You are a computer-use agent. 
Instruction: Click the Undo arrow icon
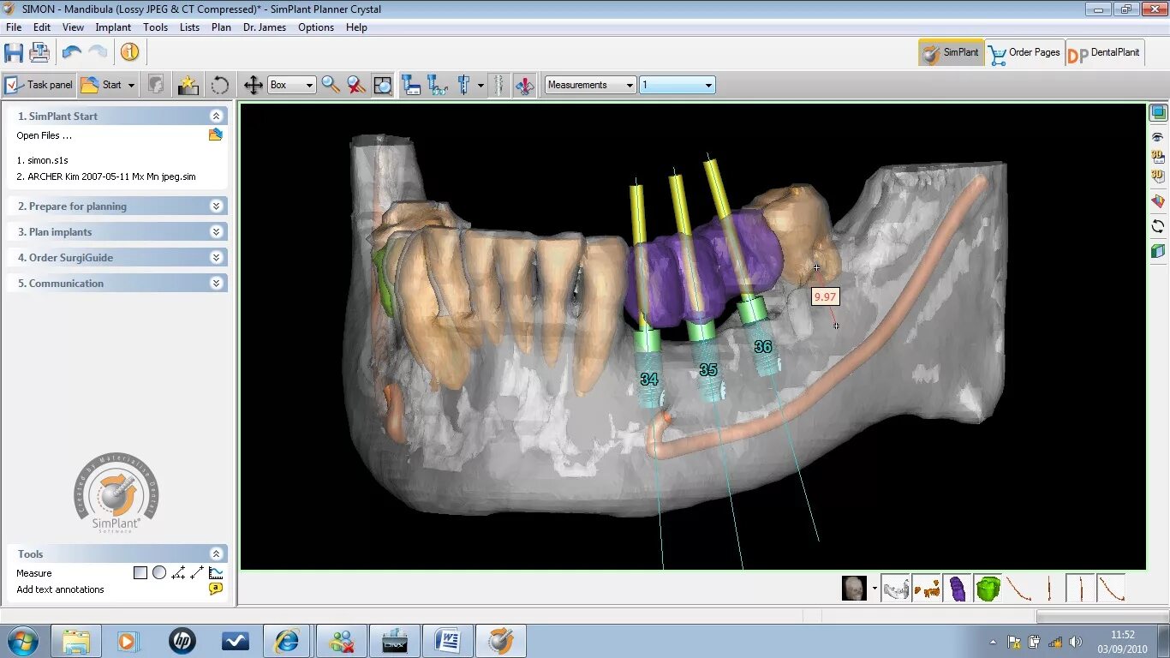(72, 52)
